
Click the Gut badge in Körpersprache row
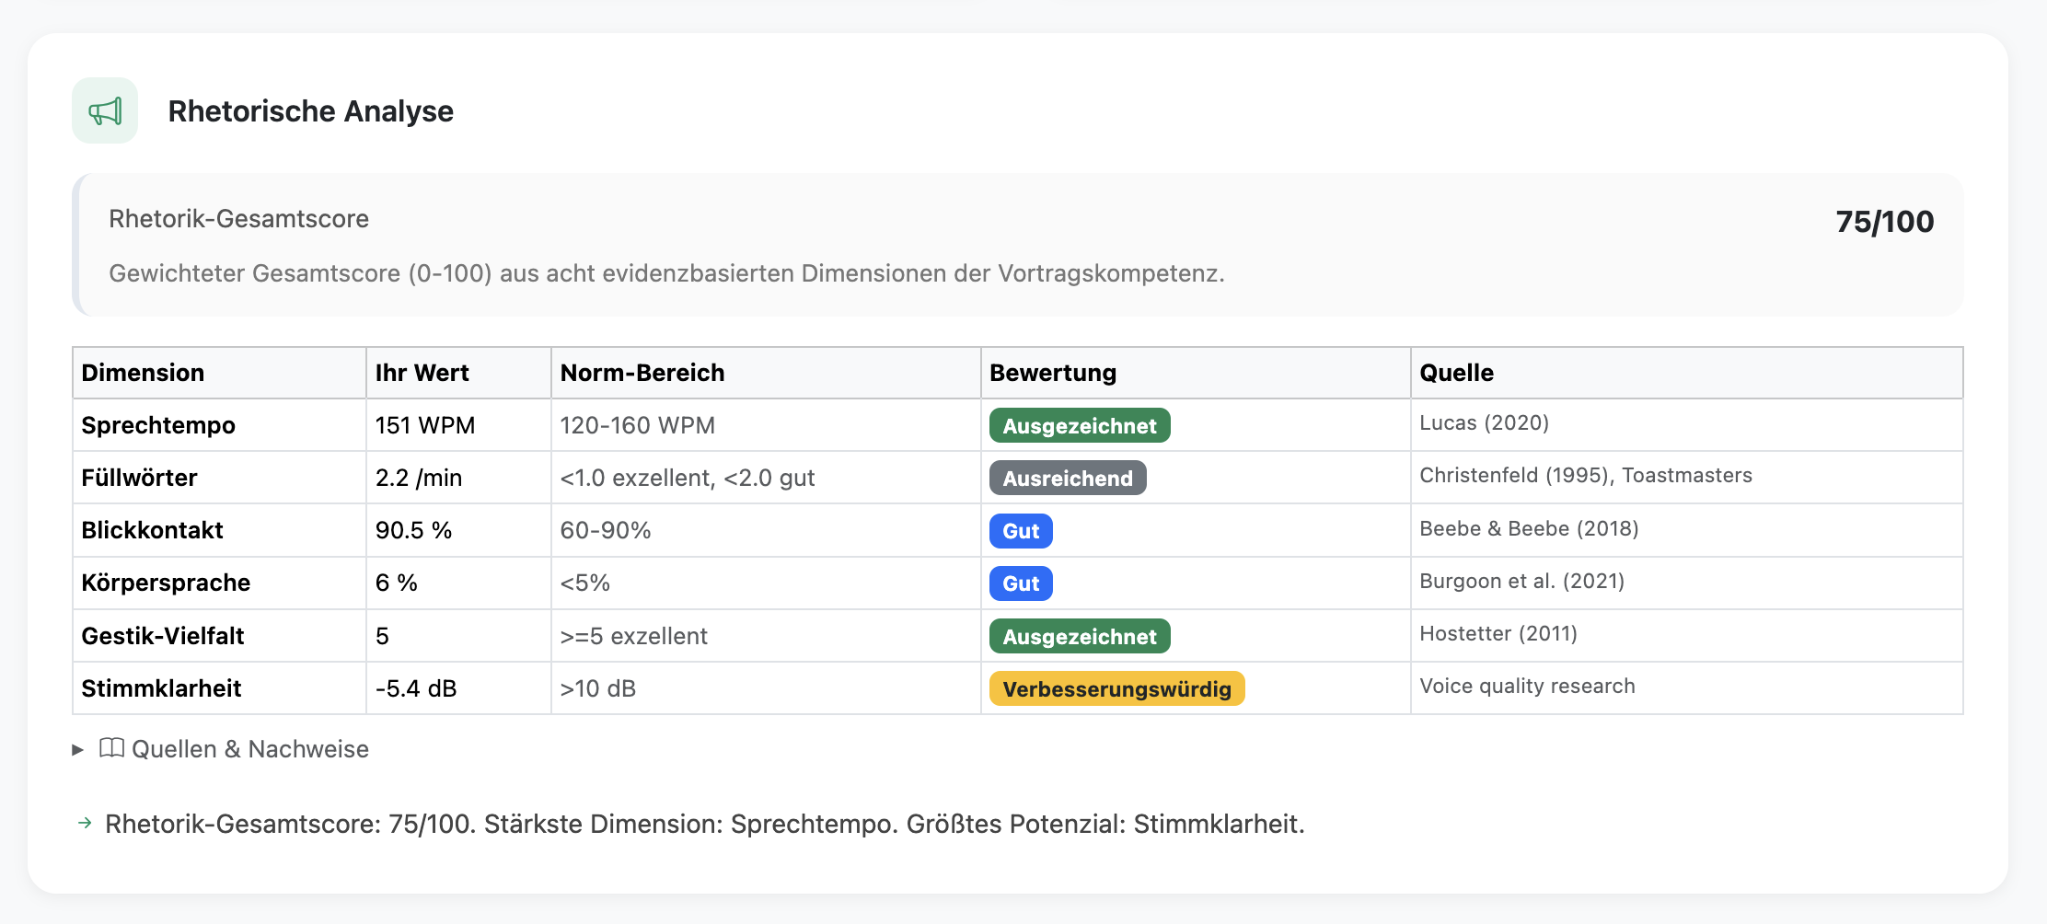coord(1021,583)
